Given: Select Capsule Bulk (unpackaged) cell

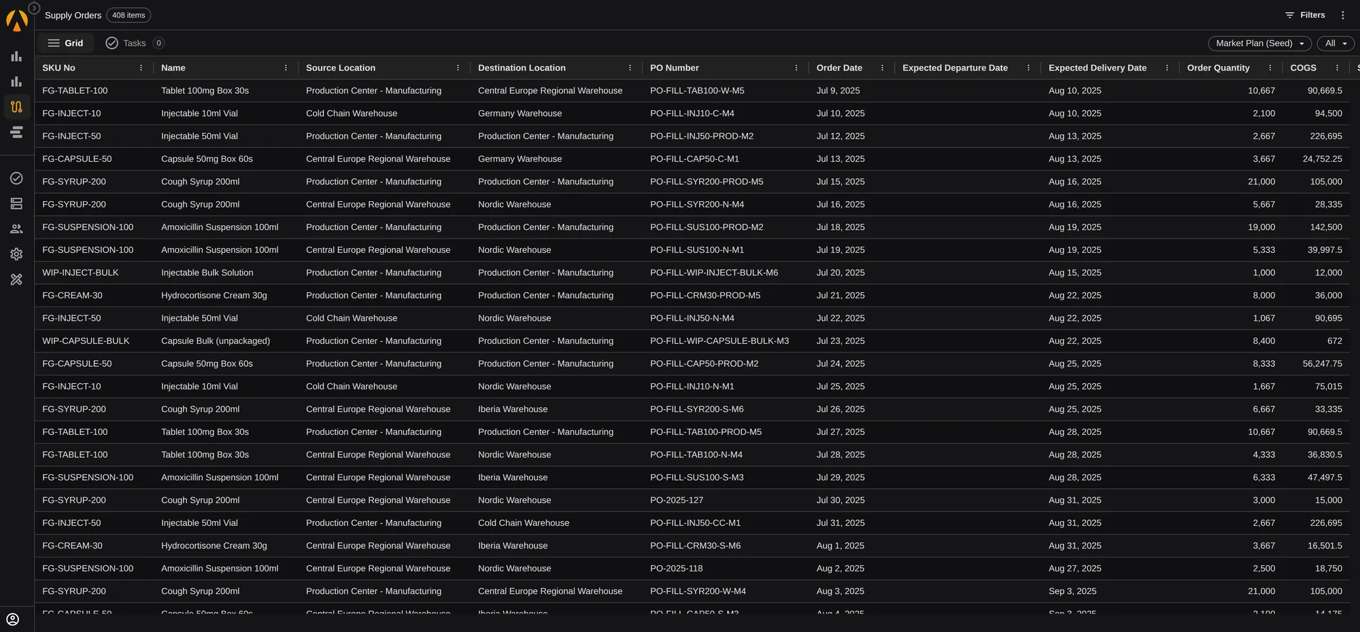Looking at the screenshot, I should click(216, 341).
